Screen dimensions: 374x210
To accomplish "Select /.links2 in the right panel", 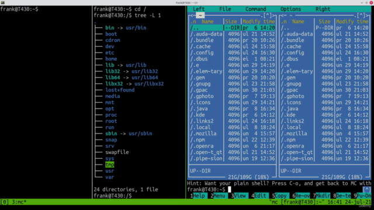I will pyautogui.click(x=324, y=121).
